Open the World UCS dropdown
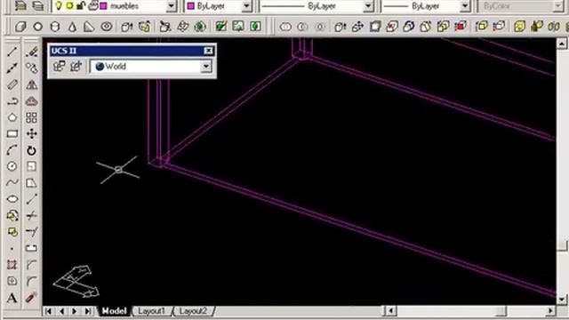 point(206,67)
